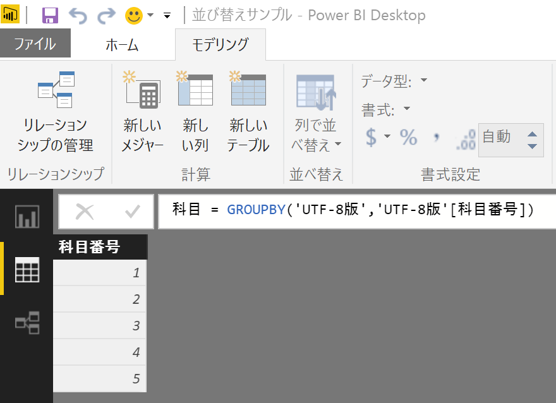Image resolution: width=556 pixels, height=403 pixels.
Task: Click in the GROUPBY formula bar
Action: click(x=357, y=211)
